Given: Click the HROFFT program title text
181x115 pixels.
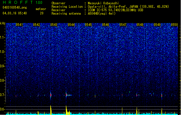Looking at the screenshot, I should 18,2.
